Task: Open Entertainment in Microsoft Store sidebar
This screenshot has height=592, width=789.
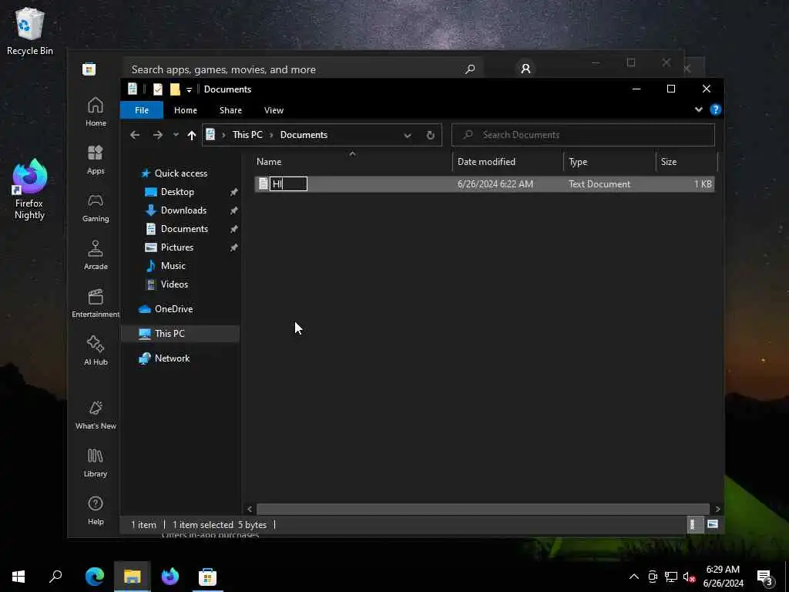Action: tap(96, 303)
